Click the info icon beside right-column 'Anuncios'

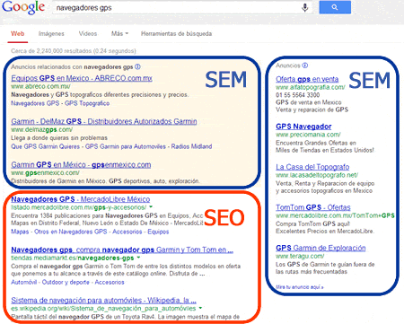304,66
